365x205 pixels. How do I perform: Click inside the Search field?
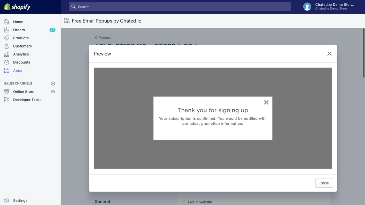coord(180,7)
